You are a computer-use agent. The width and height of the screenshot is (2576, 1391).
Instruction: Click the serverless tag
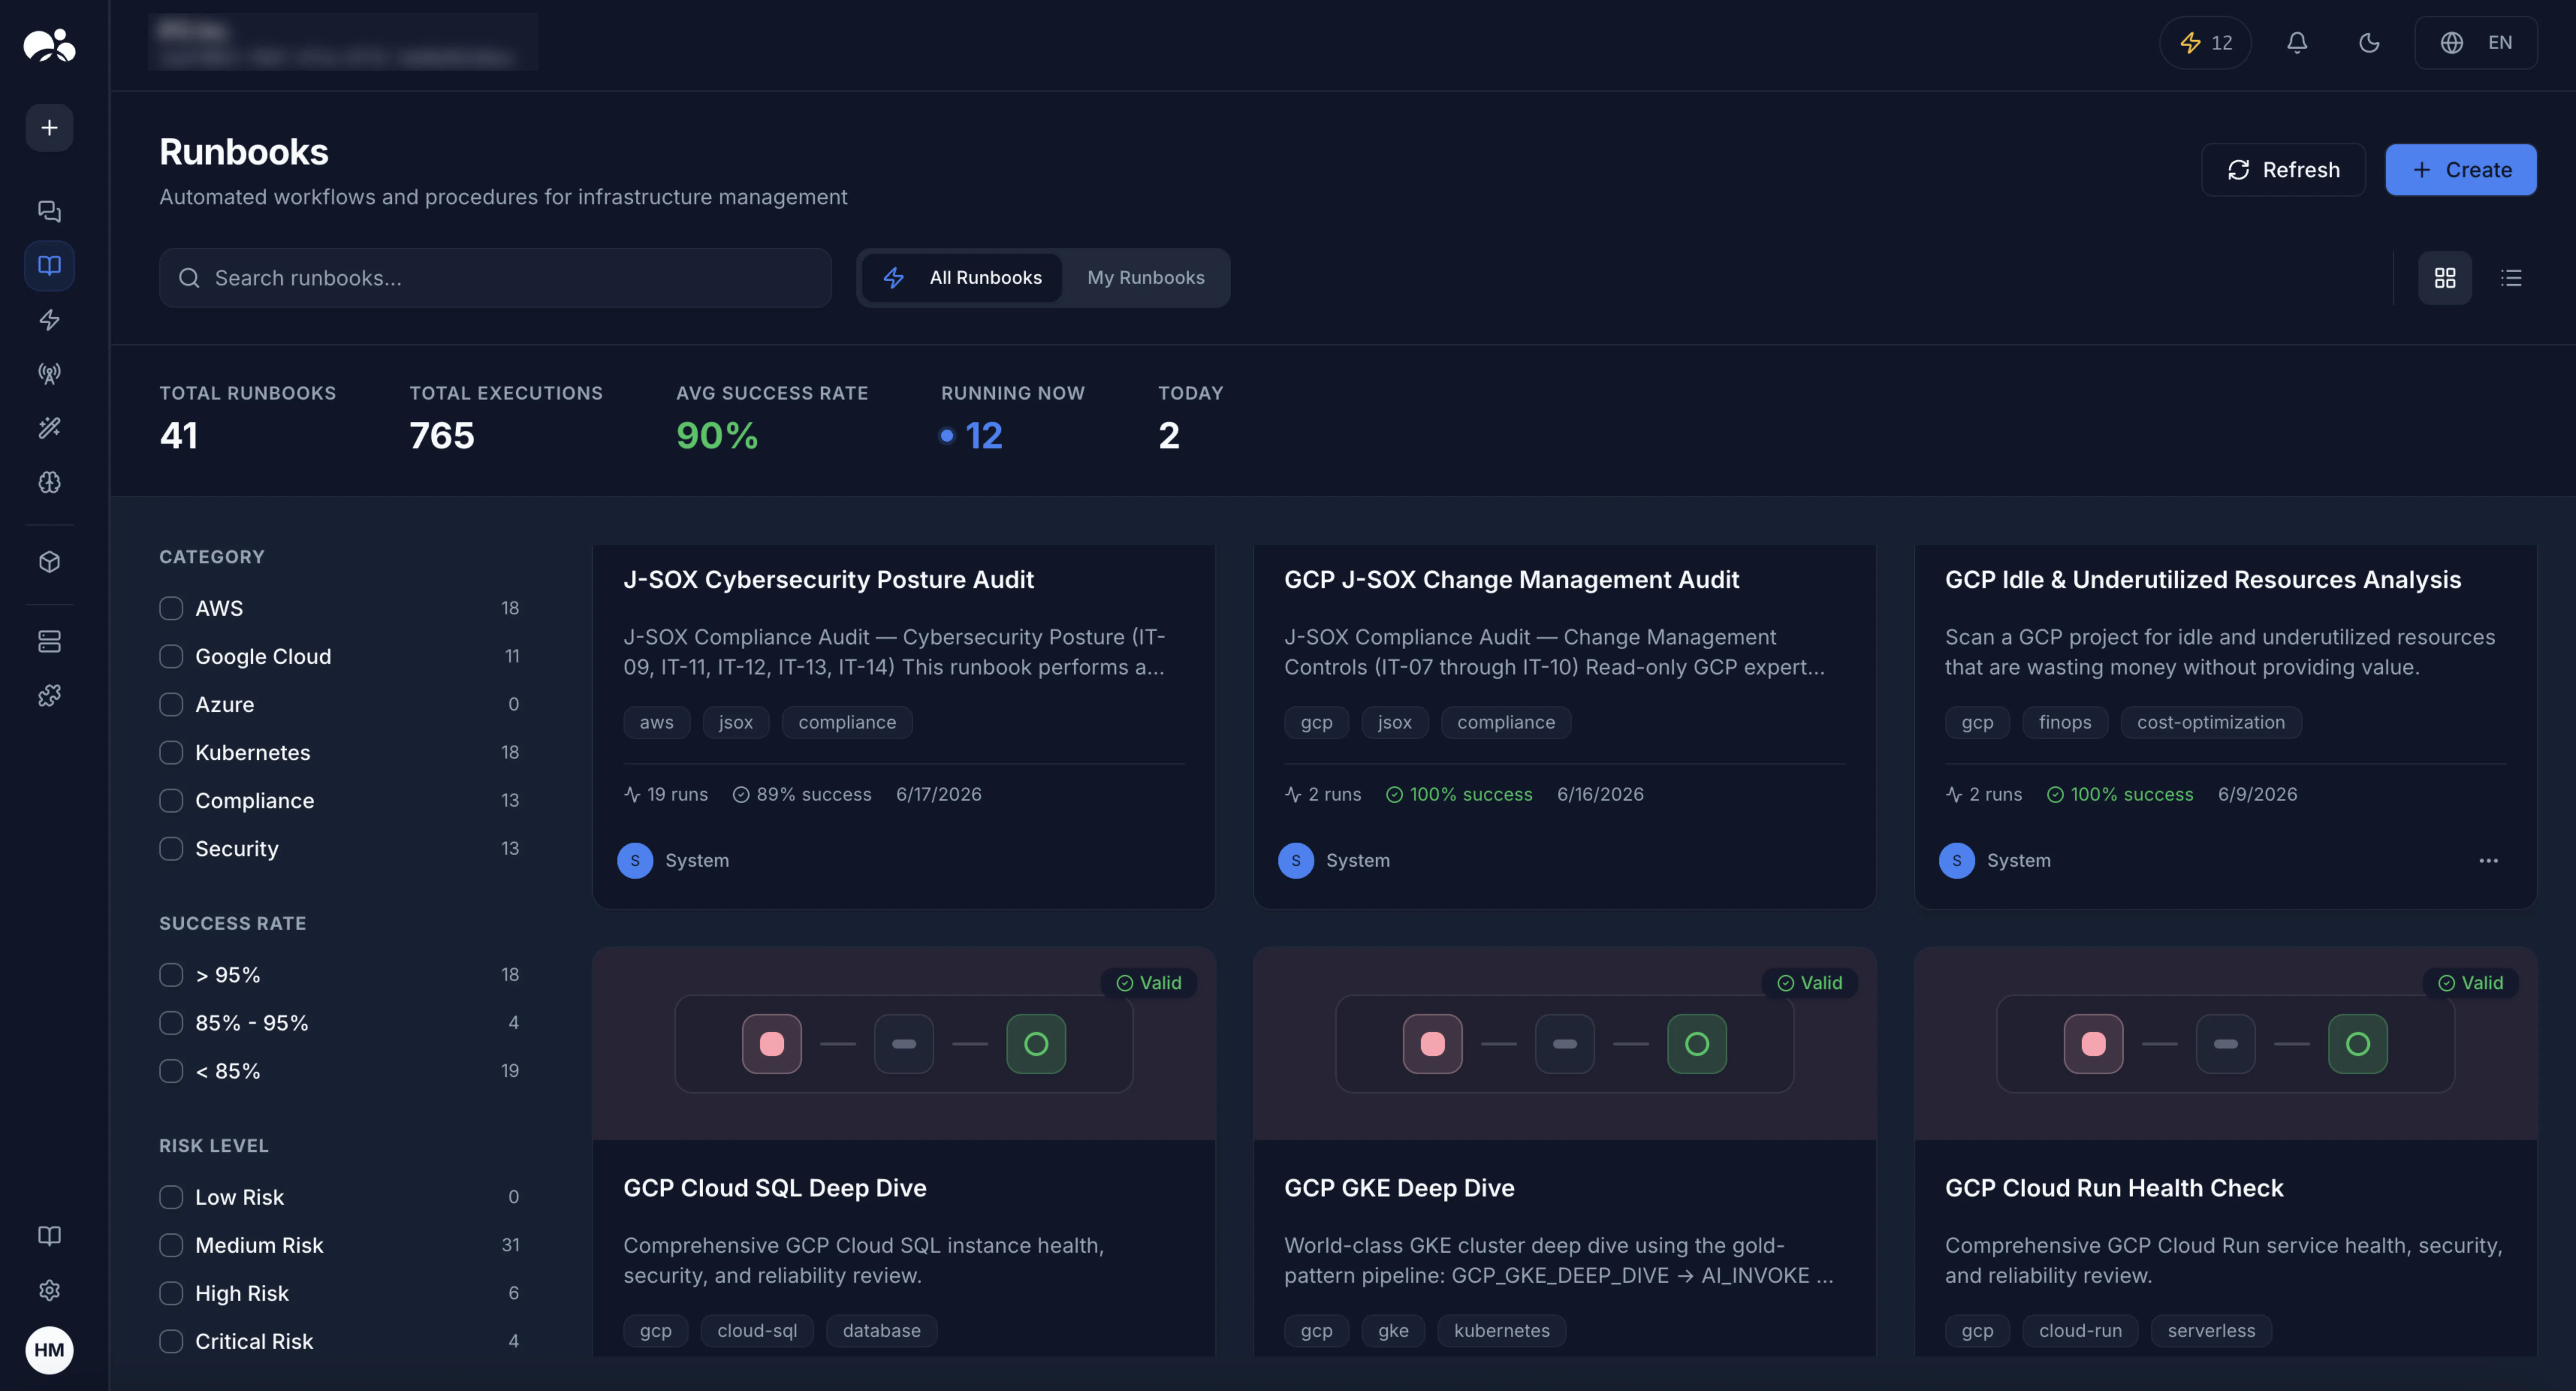[2211, 1331]
